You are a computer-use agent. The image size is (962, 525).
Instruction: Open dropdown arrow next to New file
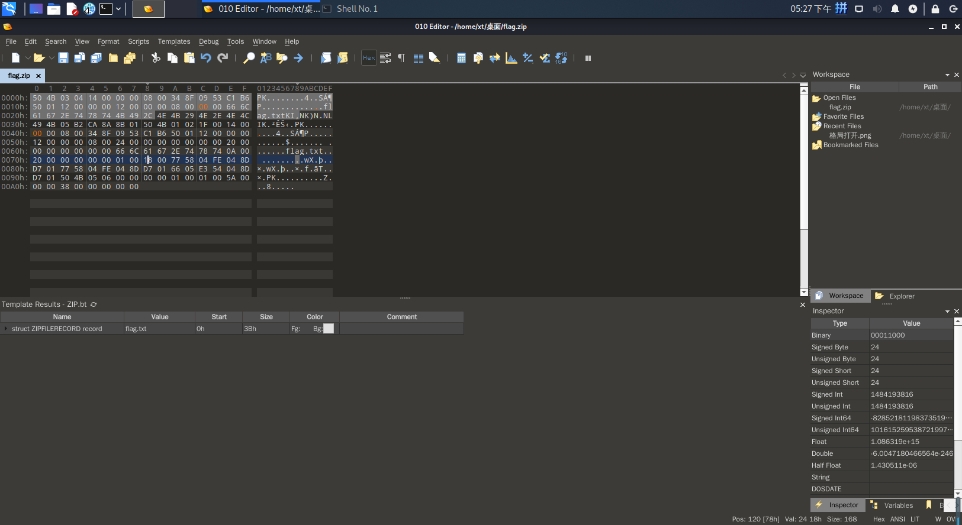tap(27, 58)
